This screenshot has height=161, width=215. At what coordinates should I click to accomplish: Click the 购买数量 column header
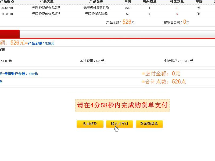149,1
